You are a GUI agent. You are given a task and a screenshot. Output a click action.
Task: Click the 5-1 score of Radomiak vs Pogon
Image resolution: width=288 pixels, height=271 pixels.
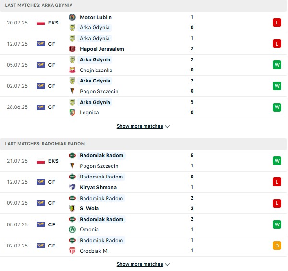tap(192, 161)
